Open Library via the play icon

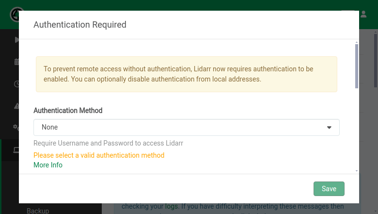coord(16,40)
